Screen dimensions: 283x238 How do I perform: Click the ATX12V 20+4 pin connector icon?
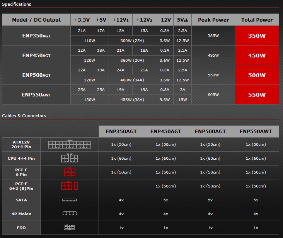coord(70,144)
